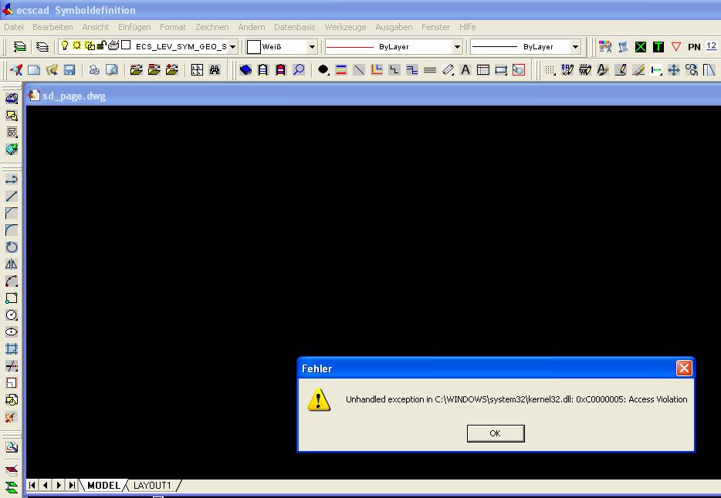Open the Bearbeiten menu

[x=52, y=27]
